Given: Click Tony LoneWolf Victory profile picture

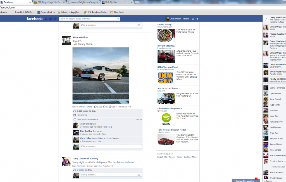Looking at the screenshot, I should click(66, 162).
